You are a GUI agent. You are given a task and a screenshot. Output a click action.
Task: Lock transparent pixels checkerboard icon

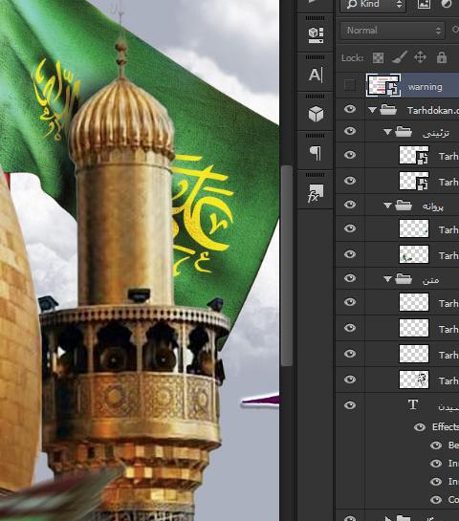pyautogui.click(x=378, y=58)
